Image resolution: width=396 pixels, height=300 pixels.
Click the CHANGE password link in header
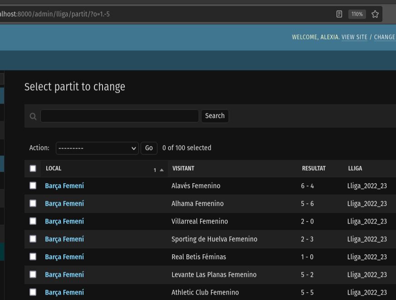click(x=385, y=37)
